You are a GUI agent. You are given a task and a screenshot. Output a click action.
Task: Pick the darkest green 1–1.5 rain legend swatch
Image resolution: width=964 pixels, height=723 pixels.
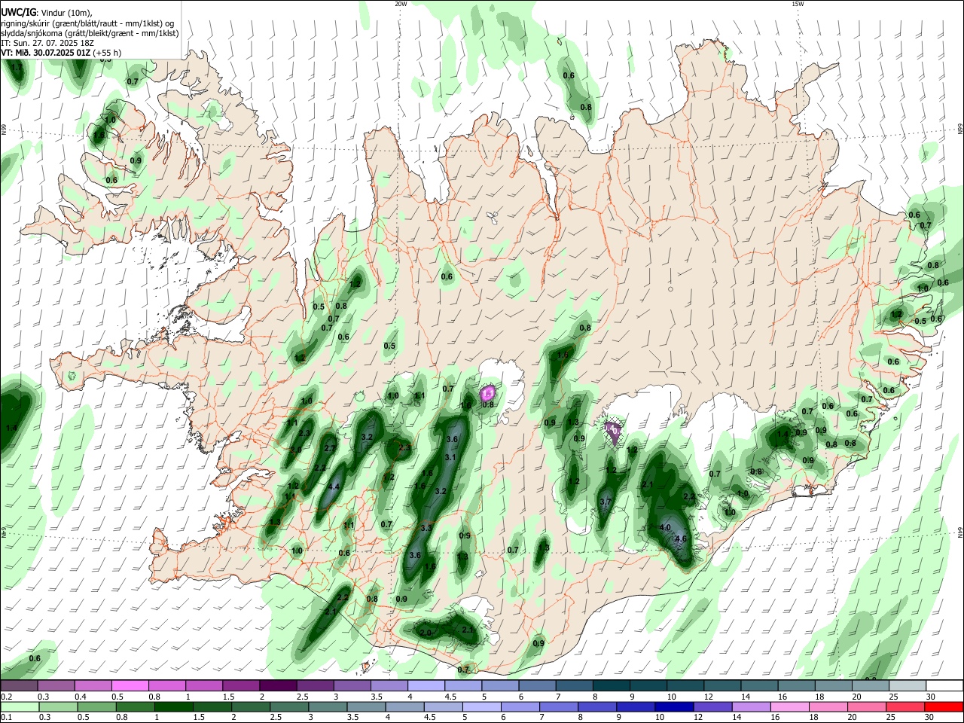click(x=173, y=707)
